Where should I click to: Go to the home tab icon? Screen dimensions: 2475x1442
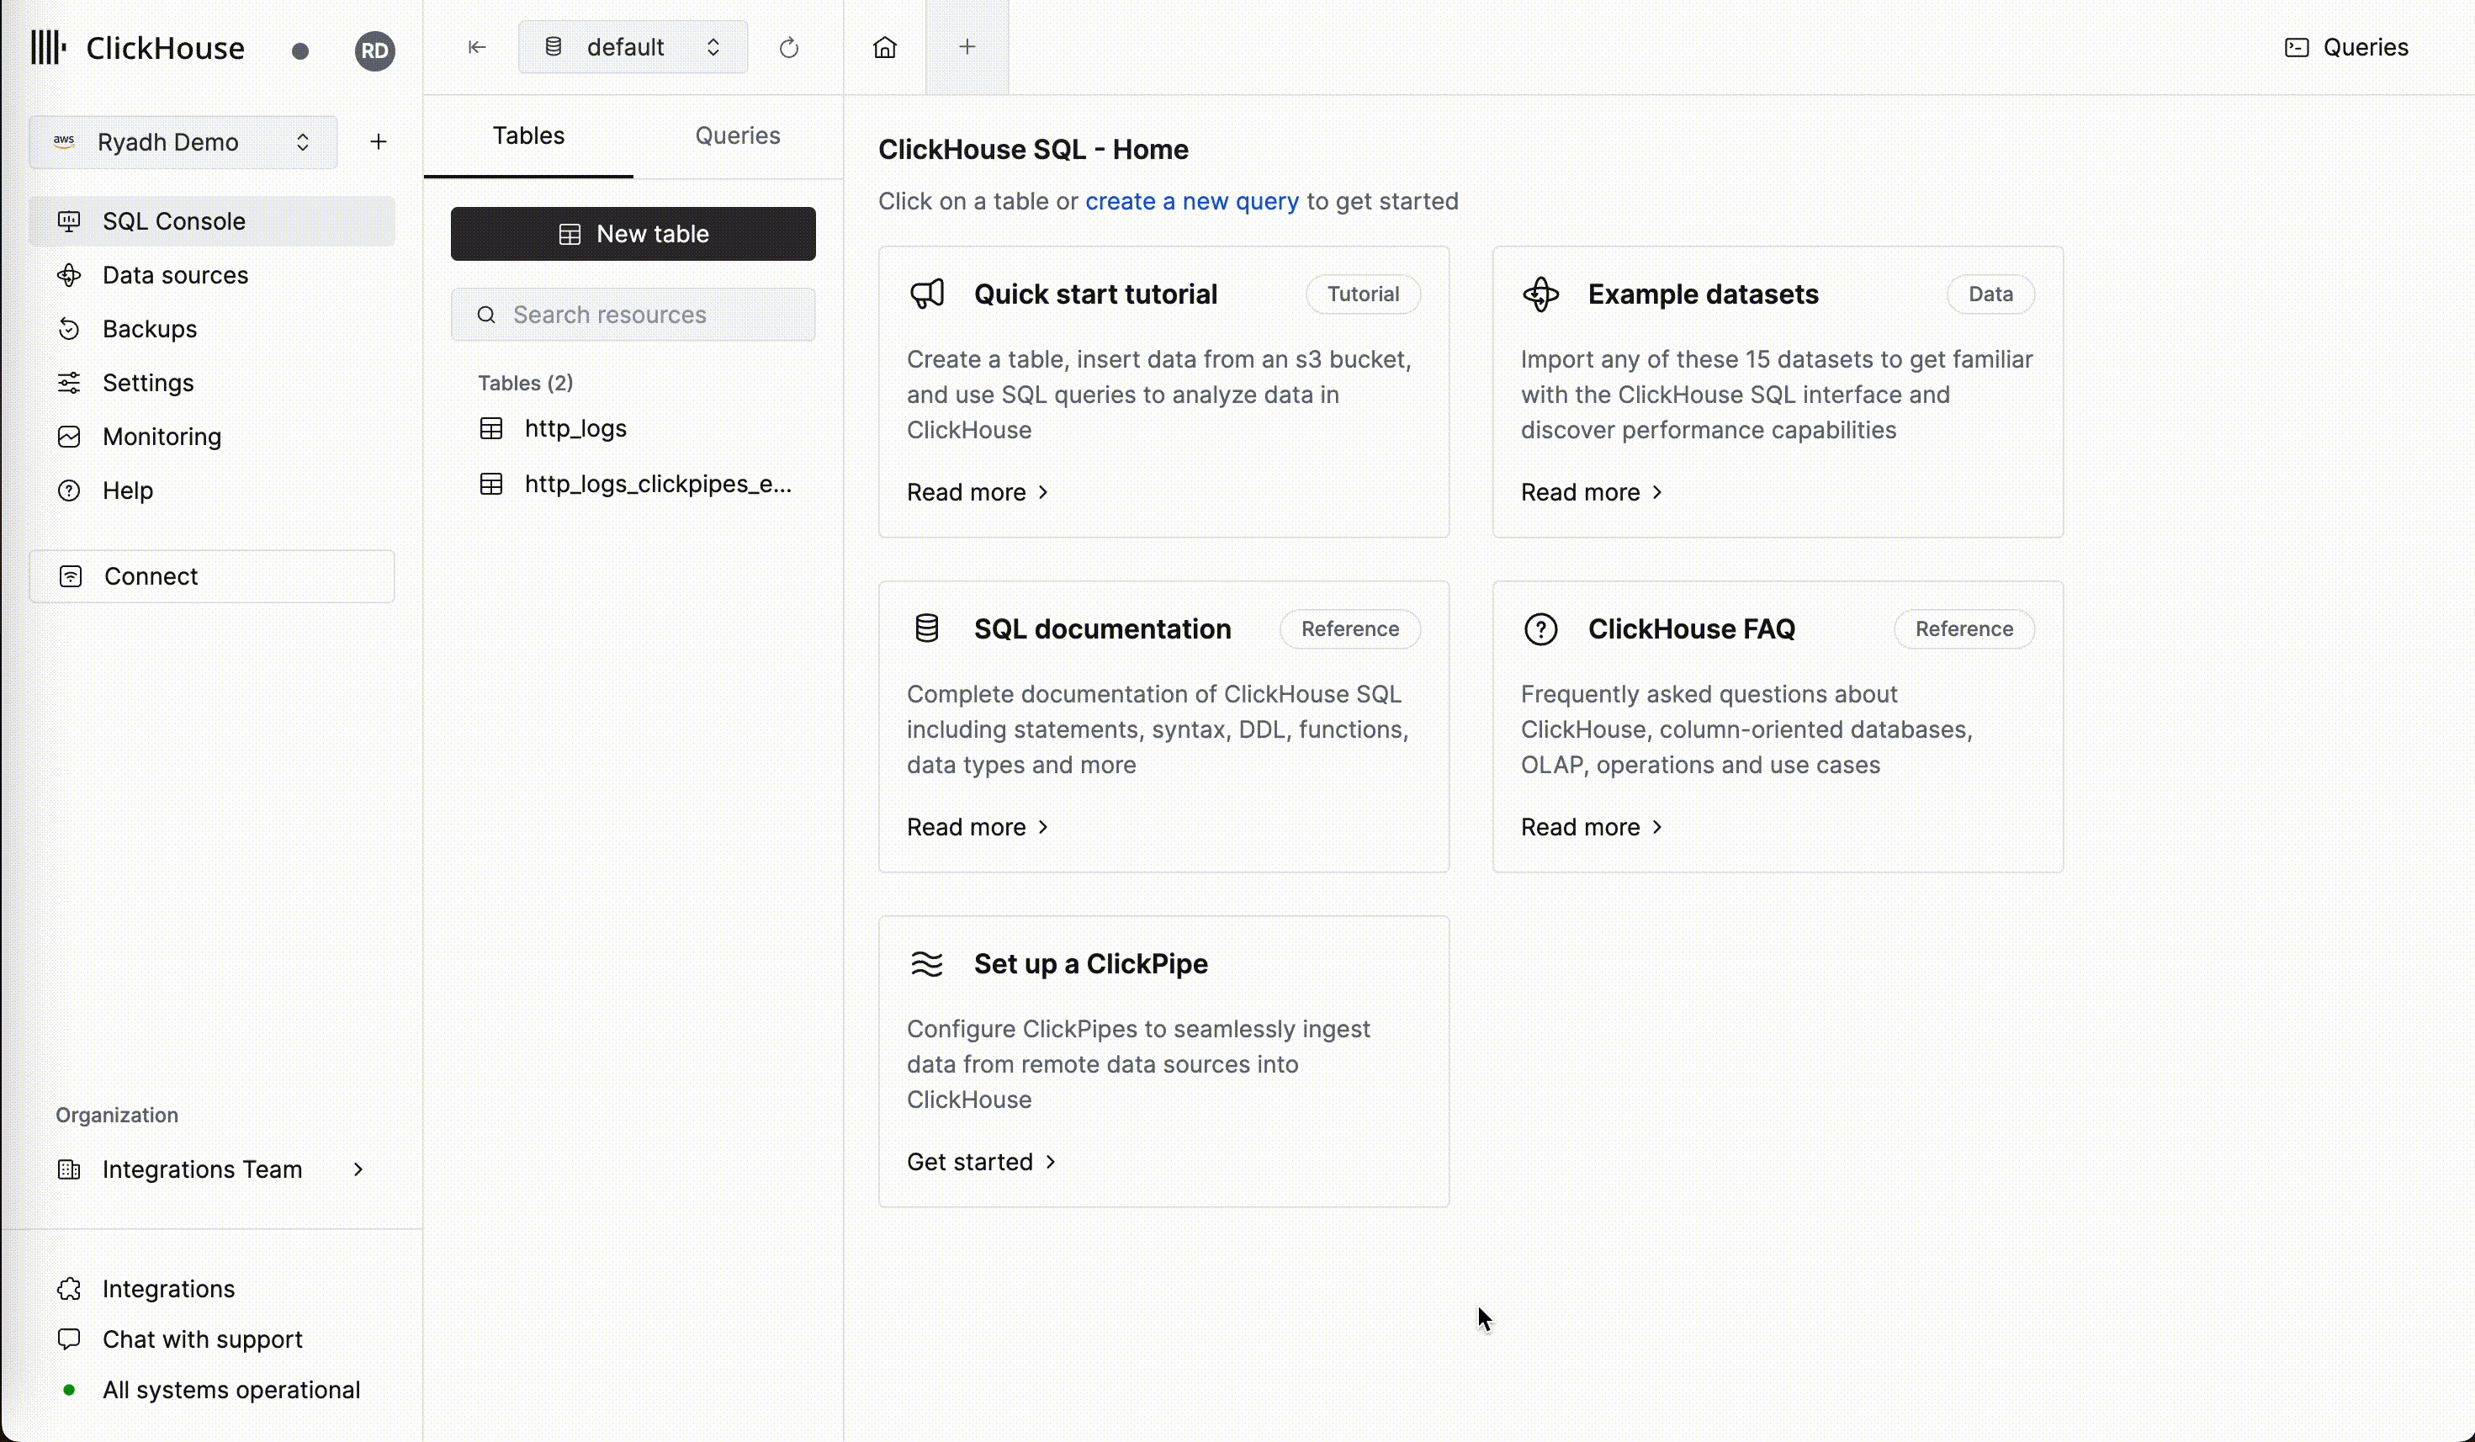(x=885, y=47)
